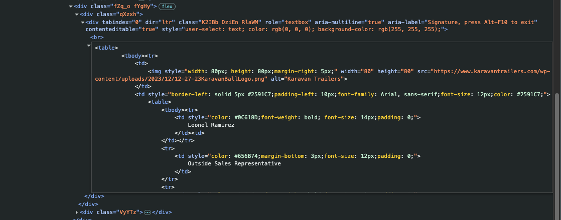Viewport: 561px width, 220px height.
Task: Click the dir="ltr" attribute
Action: click(160, 22)
